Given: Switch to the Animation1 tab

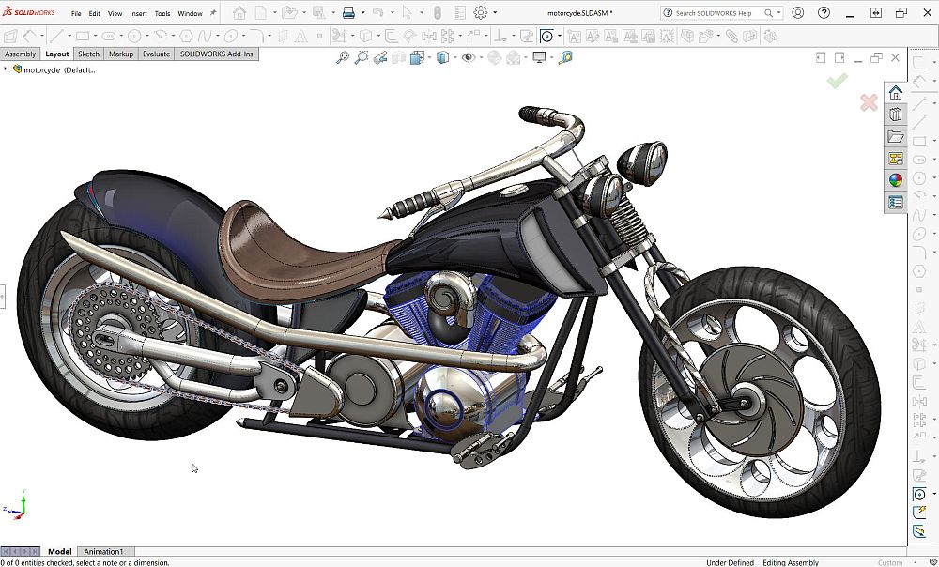Looking at the screenshot, I should (103, 551).
